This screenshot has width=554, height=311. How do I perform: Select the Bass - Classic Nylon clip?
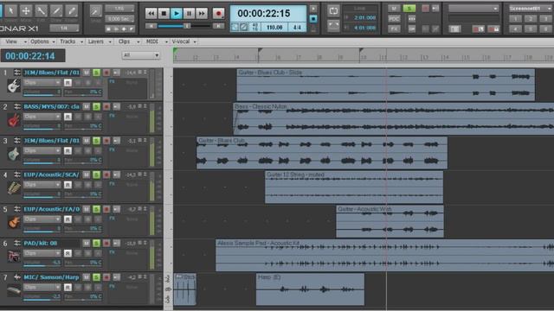pos(393,119)
